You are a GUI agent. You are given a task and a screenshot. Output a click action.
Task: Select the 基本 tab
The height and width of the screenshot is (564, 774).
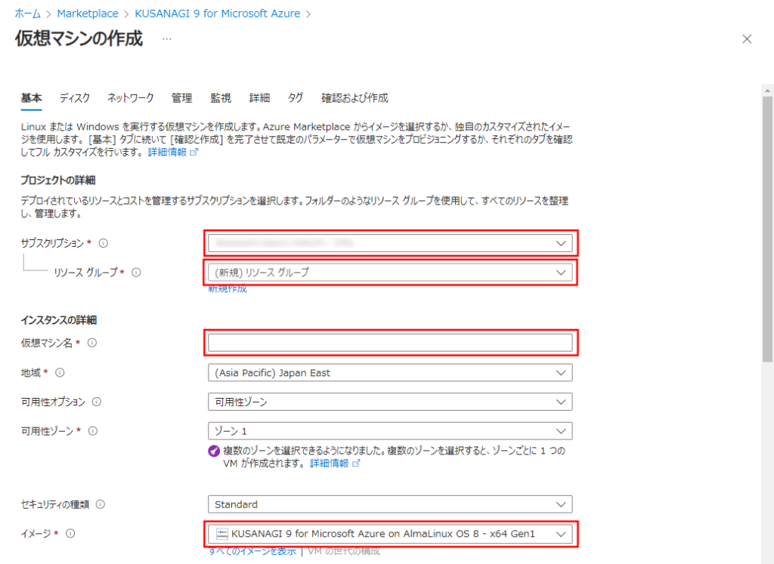(x=31, y=98)
